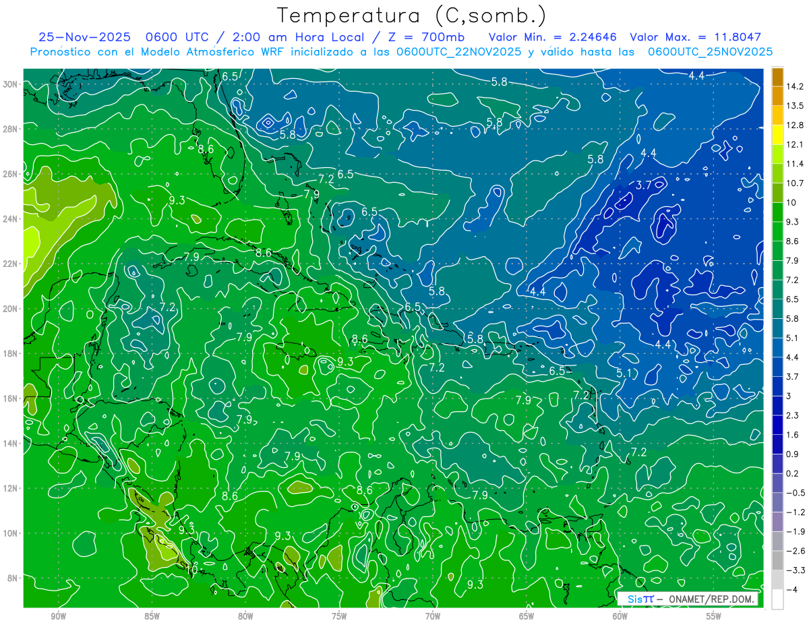Click the color scale label 2.3
Screen dimensions: 809x625
click(x=793, y=415)
